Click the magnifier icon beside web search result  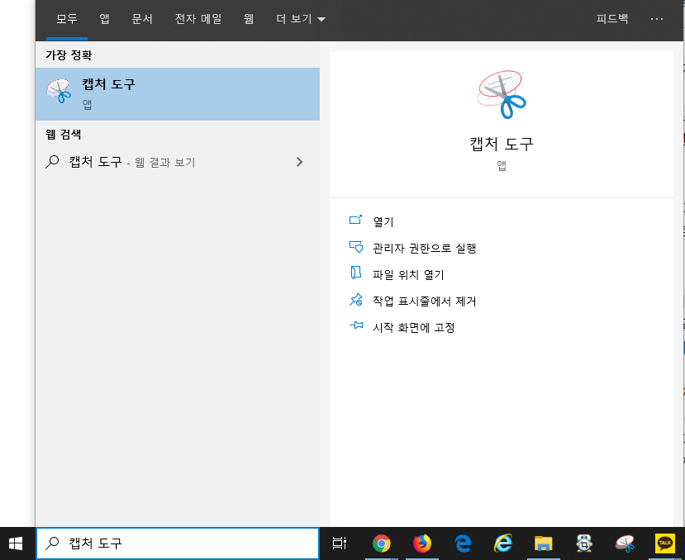coord(52,162)
